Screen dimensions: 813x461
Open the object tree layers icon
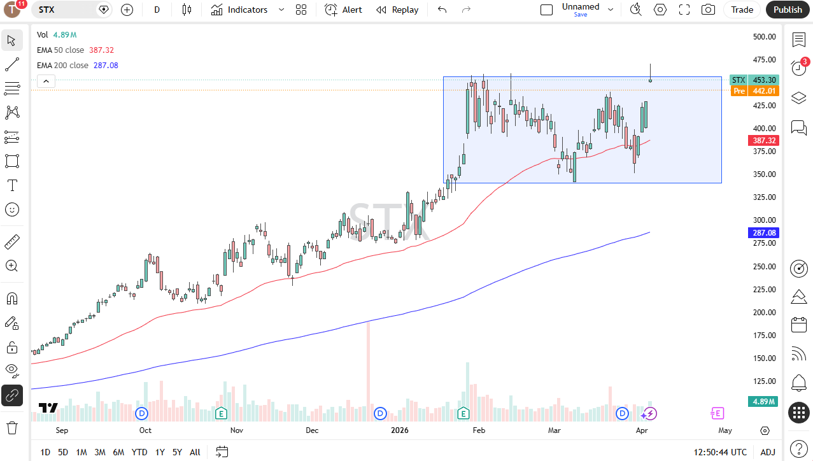pos(799,98)
